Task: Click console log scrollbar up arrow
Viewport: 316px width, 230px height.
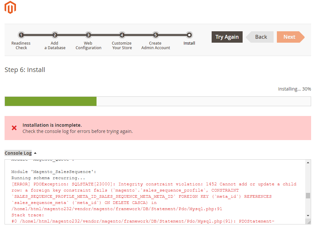Action: 308,163
